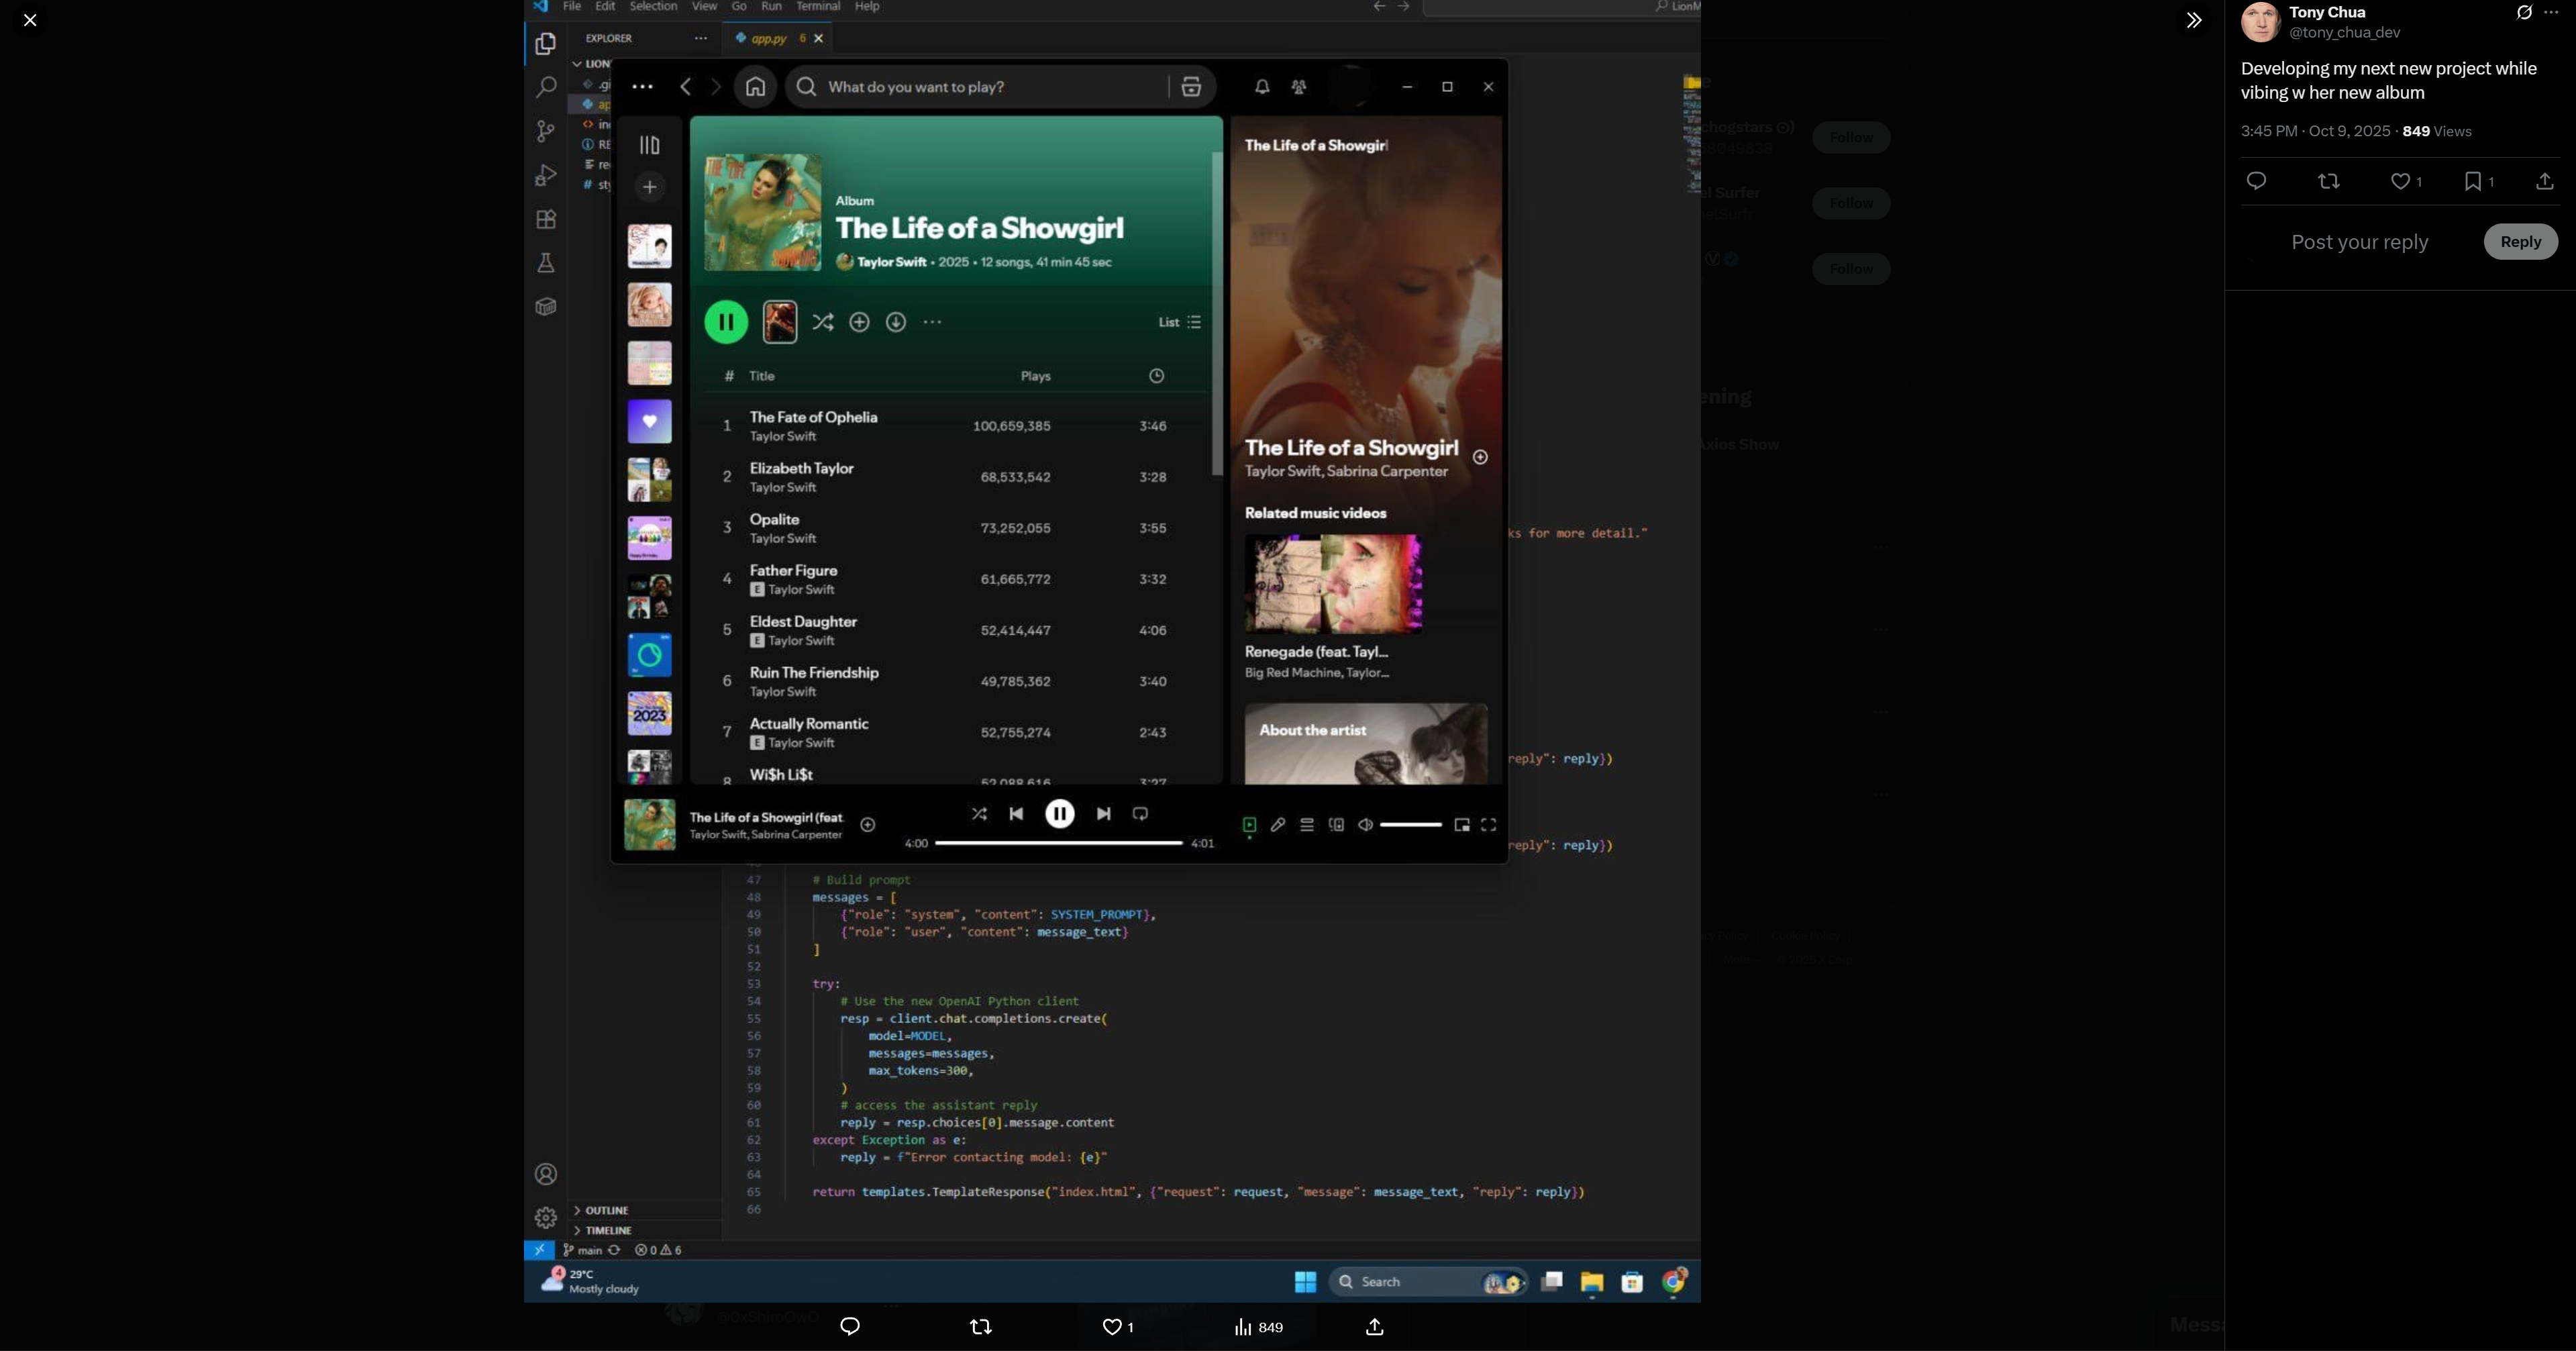View analytics icon below the image

[x=1243, y=1327]
